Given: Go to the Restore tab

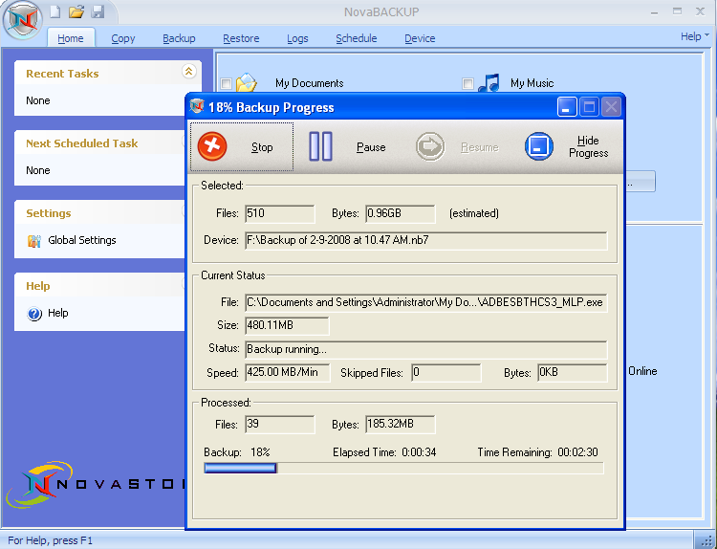Looking at the screenshot, I should tap(241, 38).
